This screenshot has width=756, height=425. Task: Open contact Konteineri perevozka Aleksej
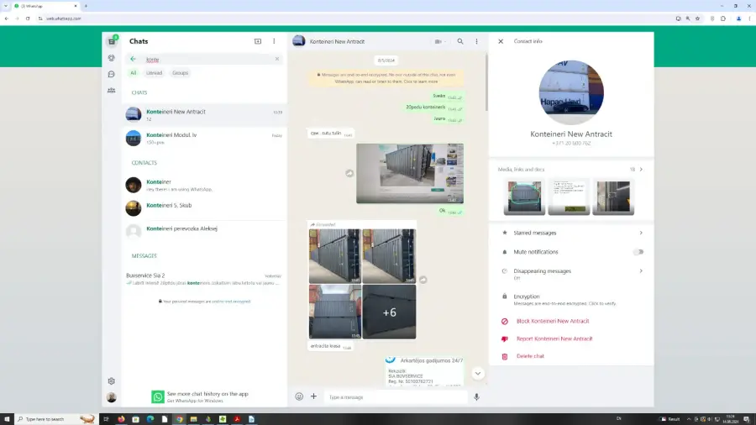[x=204, y=231]
